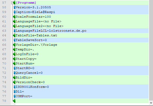Click blue marker beside COMPort line
The image size is (153, 106).
[x=14, y=96]
